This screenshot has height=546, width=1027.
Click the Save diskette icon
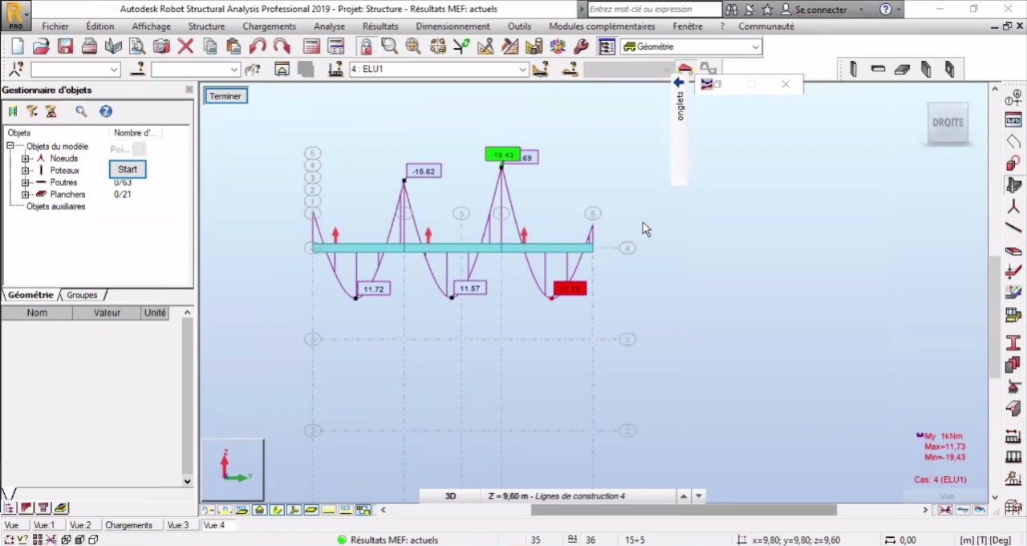tap(65, 46)
